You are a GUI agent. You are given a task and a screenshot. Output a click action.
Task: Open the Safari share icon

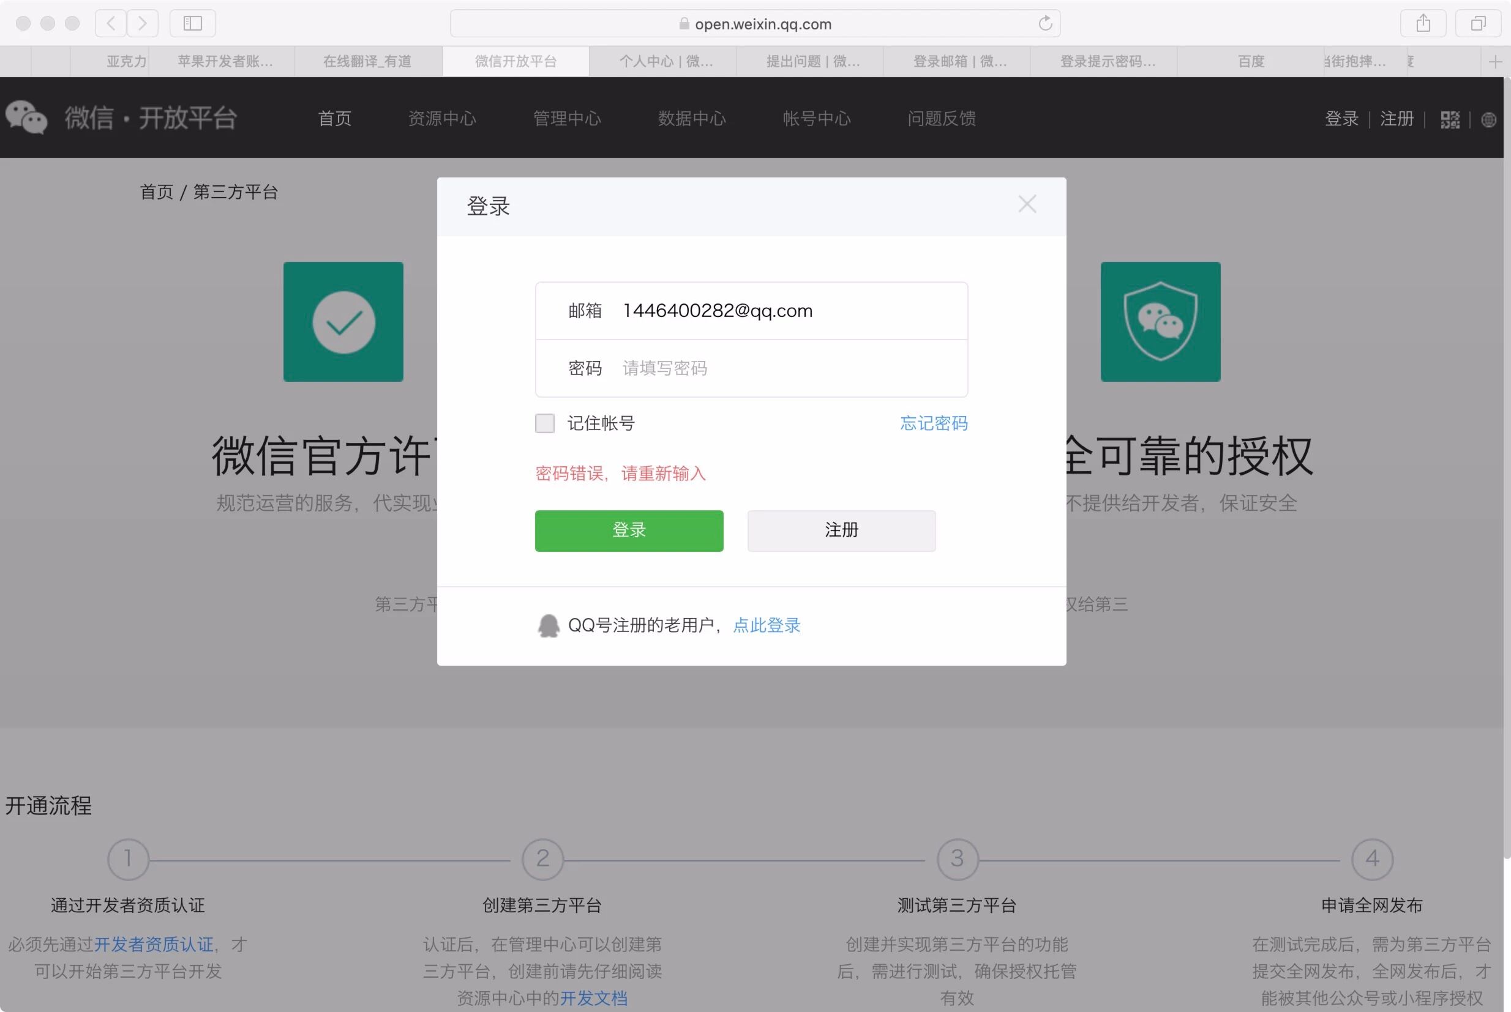1423,24
